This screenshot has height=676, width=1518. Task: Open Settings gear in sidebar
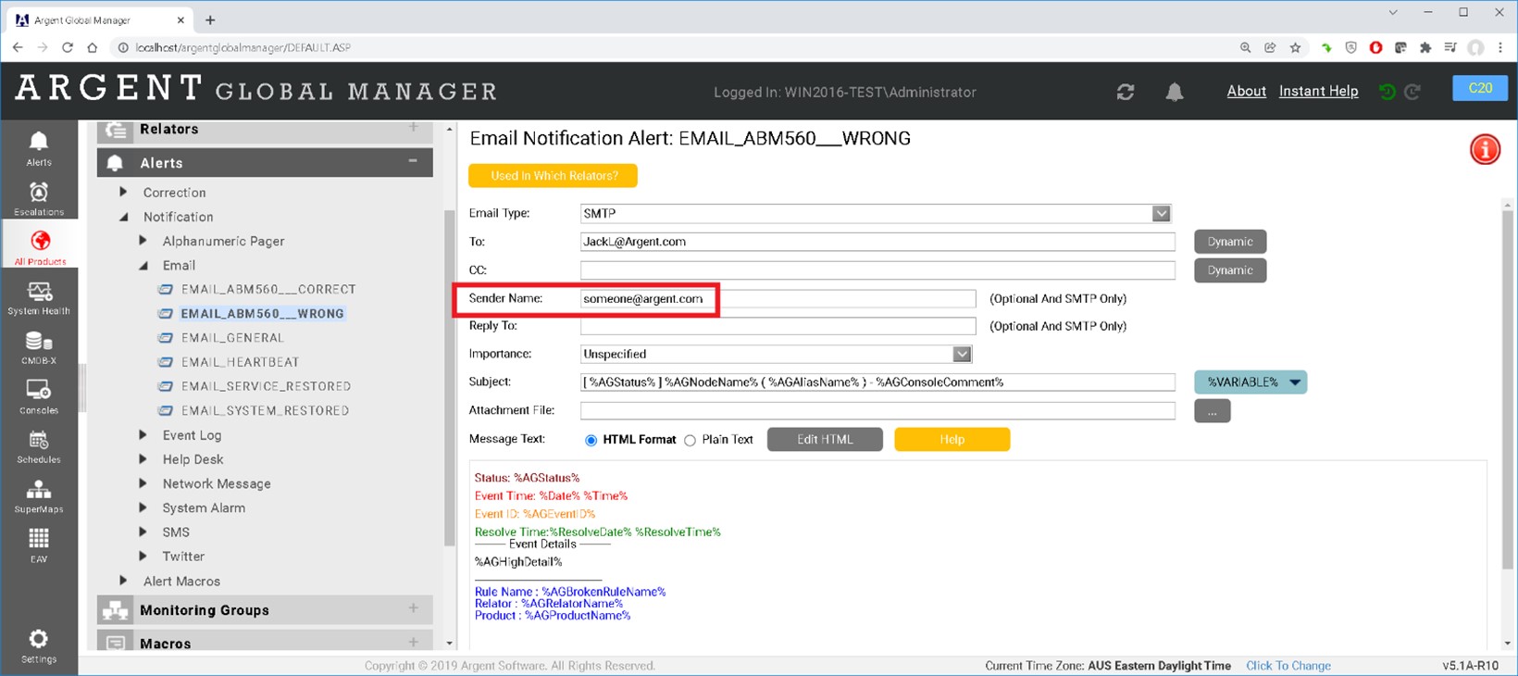point(39,645)
